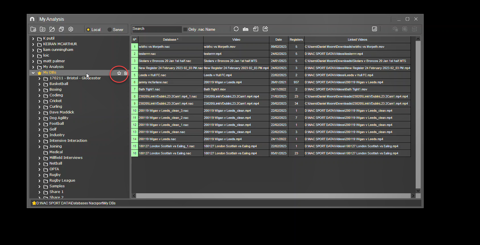480x245 pixels.
Task: Expand the Netball folder arrow
Action: pos(40,164)
